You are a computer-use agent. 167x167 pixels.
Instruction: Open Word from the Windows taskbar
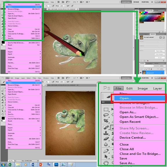(33, 165)
